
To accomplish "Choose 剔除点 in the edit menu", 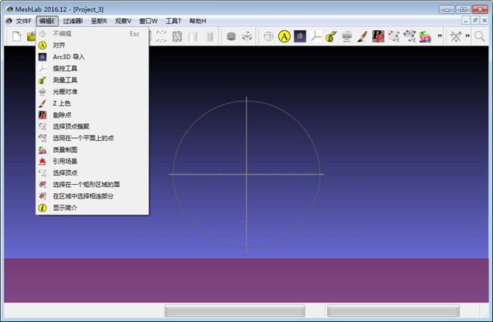I will [x=92, y=115].
